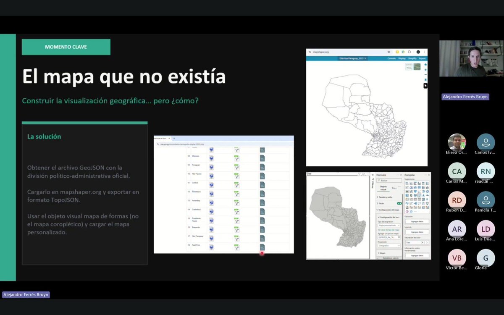Open the Chrome three-dot menu in the mapshaper window
The width and height of the screenshot is (504, 315).
coord(424,52)
